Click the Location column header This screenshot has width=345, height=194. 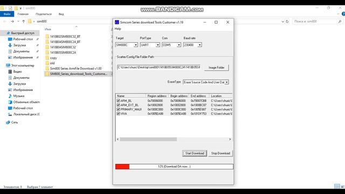(x=220, y=96)
